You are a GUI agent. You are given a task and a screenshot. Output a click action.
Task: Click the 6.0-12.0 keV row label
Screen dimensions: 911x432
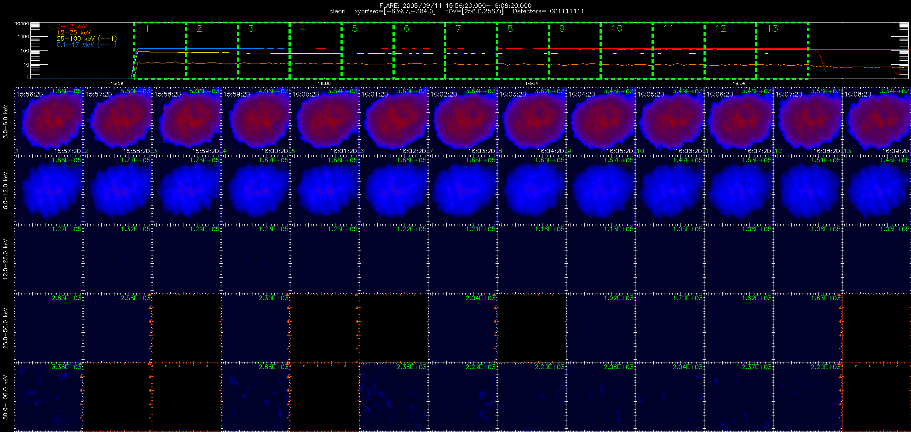[x=6, y=190]
